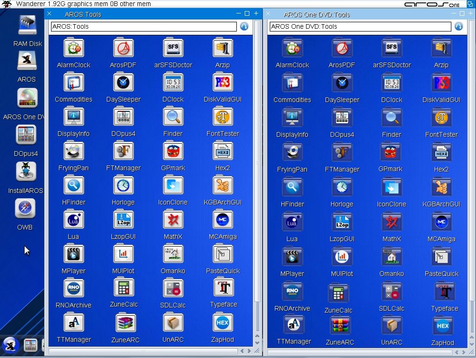This screenshot has width=476, height=358.
Task: Launch DiskValidGUI in AROS:Tools window
Action: 223,82
